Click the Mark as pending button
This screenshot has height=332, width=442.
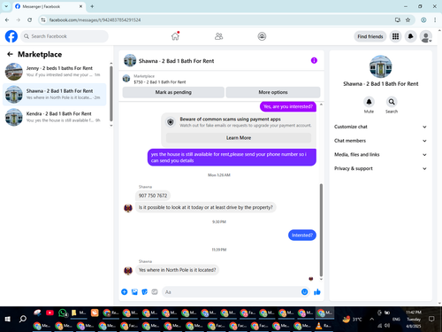(x=173, y=92)
